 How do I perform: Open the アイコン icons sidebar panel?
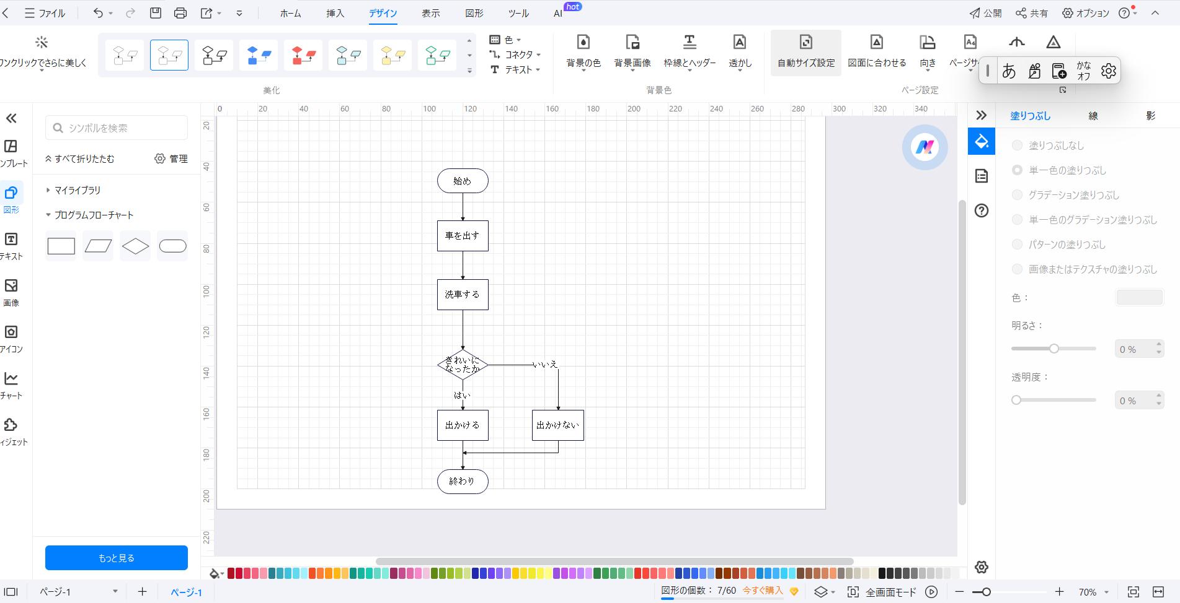point(11,339)
